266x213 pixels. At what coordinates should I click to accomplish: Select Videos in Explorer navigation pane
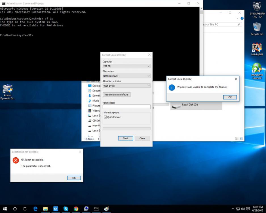(x=96, y=110)
